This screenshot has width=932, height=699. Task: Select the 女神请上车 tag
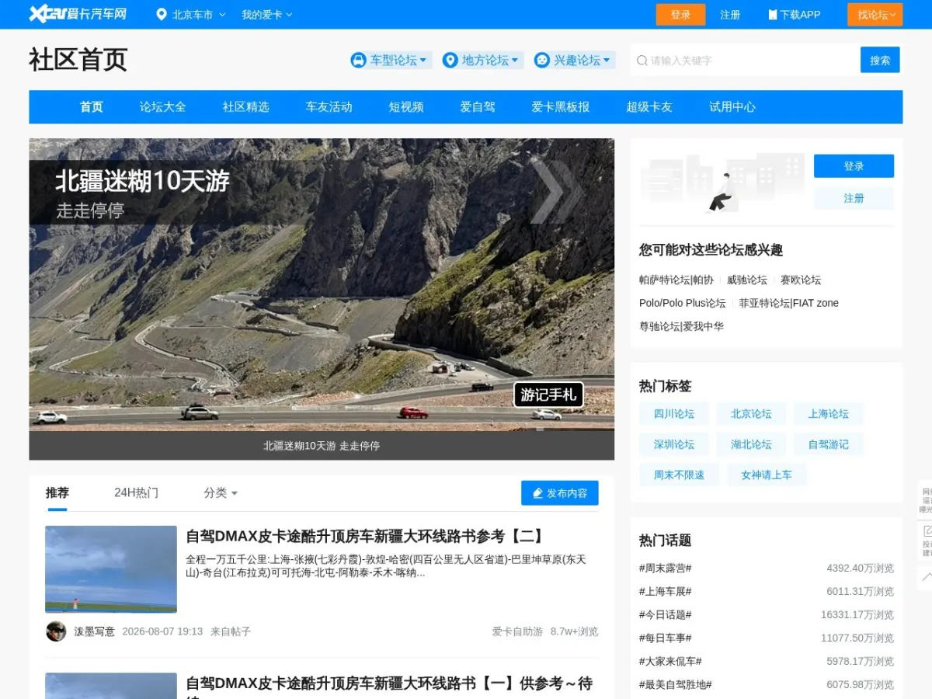pyautogui.click(x=767, y=475)
